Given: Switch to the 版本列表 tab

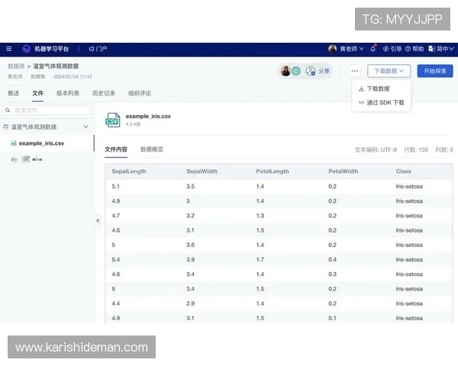Looking at the screenshot, I should point(68,93).
